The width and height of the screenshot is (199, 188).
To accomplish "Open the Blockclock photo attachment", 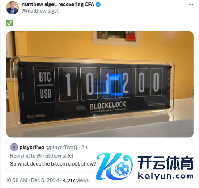I will pyautogui.click(x=100, y=84).
